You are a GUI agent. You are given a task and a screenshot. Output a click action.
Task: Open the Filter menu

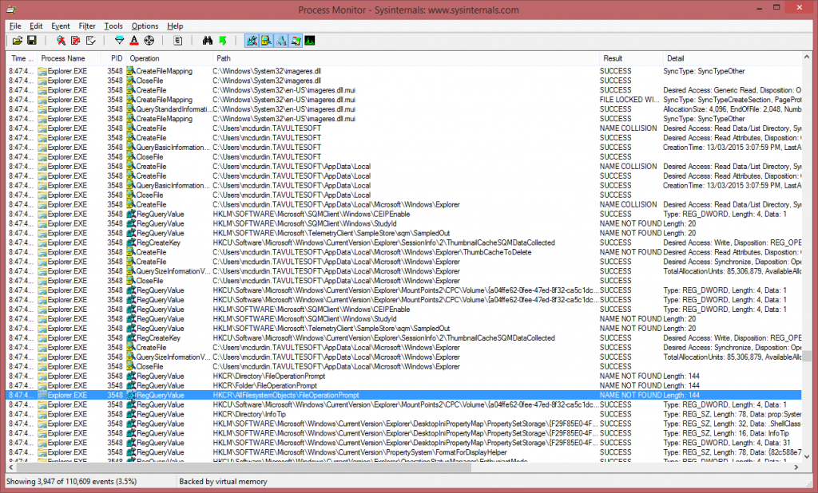(x=87, y=26)
